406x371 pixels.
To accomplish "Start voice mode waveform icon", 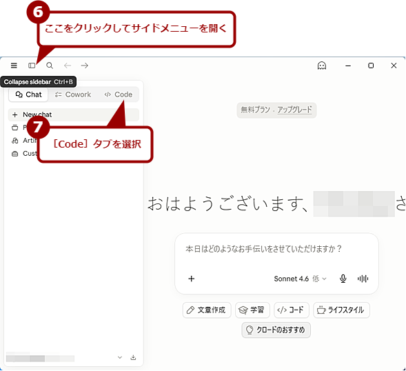I will click(x=363, y=279).
